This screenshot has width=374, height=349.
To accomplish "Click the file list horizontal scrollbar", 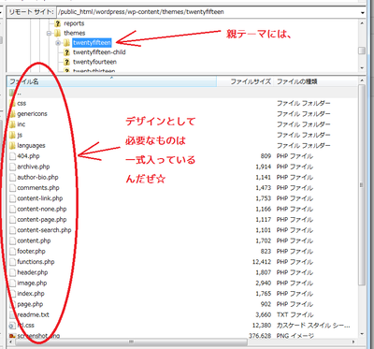I will click(131, 342).
